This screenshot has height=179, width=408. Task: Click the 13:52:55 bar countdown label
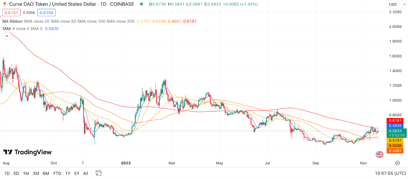tap(397, 135)
